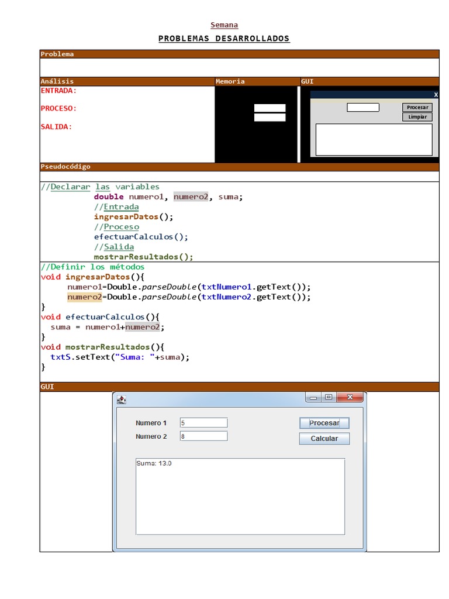
Task: Click the Pseudocódigo section header
Action: (239, 167)
